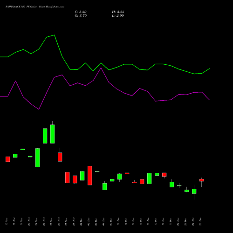The height and width of the screenshot is (233, 233).
Task: Click the 16 Dec date label
Action: pos(148,222)
